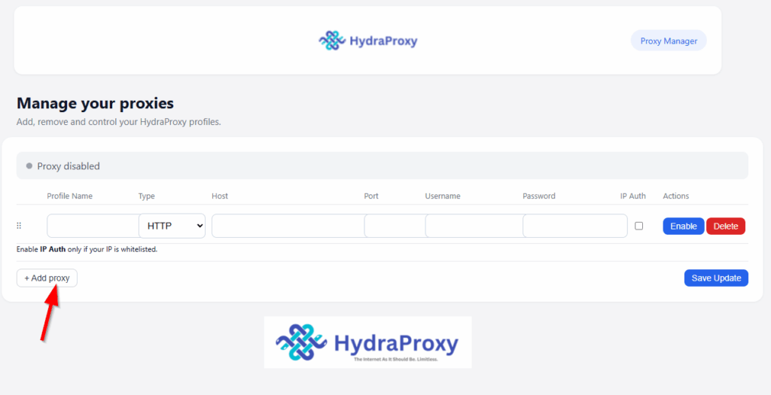This screenshot has height=395, width=771.
Task: Click the HydraProxy knot logo in header
Action: [x=332, y=41]
